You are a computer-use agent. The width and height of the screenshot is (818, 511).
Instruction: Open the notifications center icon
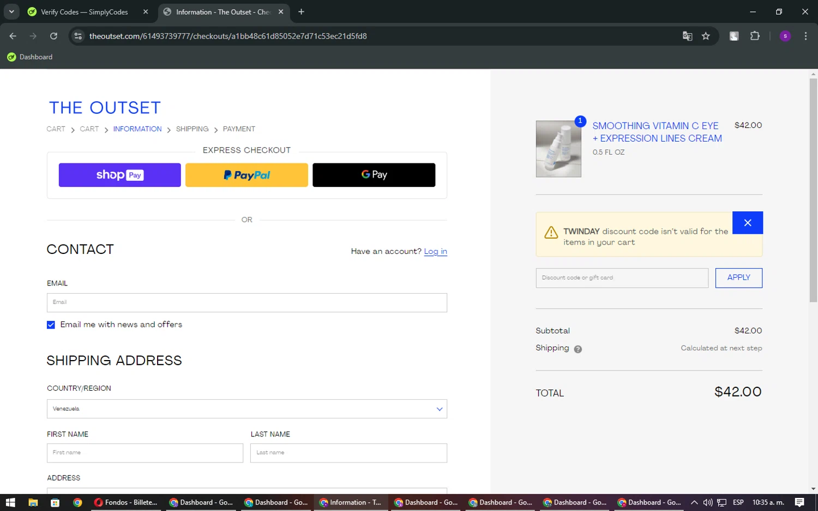click(799, 502)
